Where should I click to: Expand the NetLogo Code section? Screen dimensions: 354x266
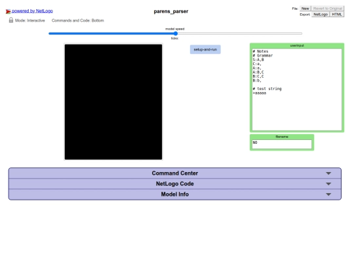(x=175, y=184)
